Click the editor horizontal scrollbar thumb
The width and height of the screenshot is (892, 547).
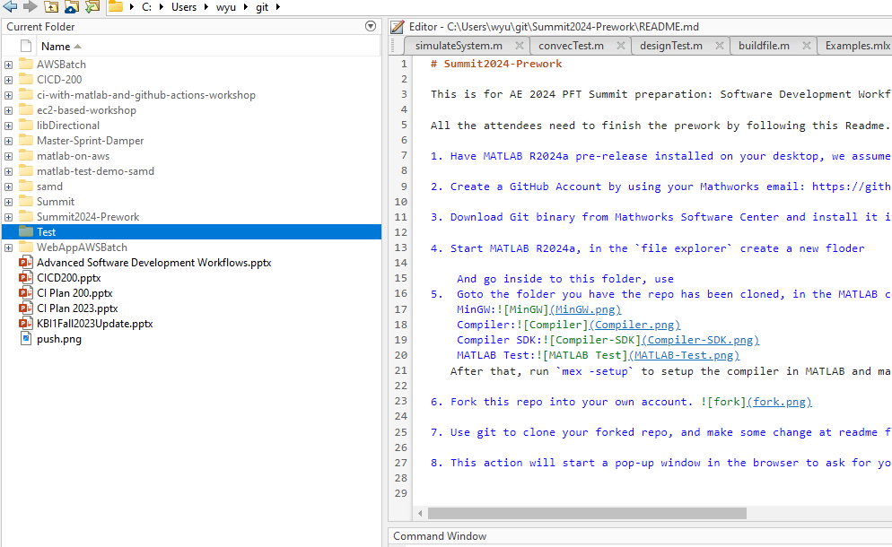[x=587, y=514]
